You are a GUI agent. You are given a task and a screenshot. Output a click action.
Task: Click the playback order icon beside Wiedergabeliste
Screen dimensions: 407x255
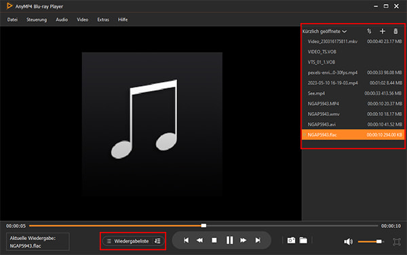point(157,241)
